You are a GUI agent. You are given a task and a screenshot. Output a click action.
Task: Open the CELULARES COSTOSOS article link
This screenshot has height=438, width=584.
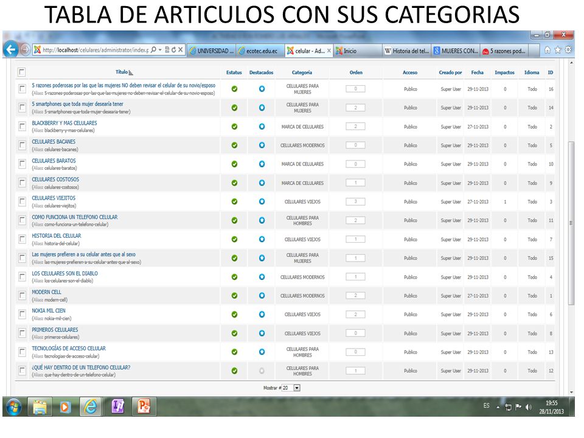(x=55, y=179)
